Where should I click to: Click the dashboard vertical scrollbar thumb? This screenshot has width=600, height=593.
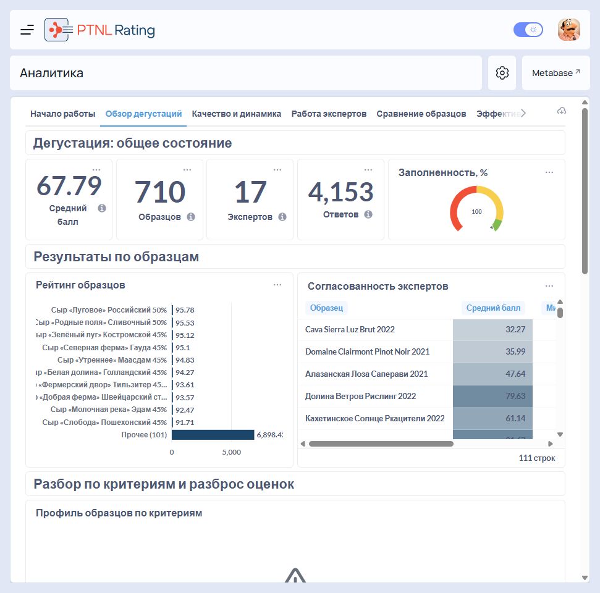[x=585, y=191]
